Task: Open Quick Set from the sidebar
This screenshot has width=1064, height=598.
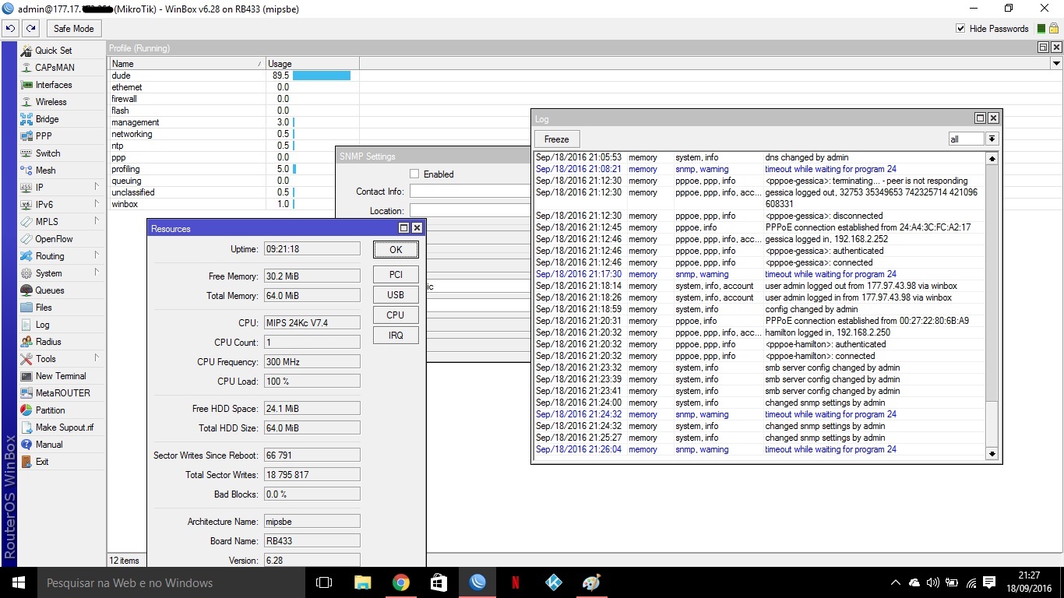Action: coord(53,51)
